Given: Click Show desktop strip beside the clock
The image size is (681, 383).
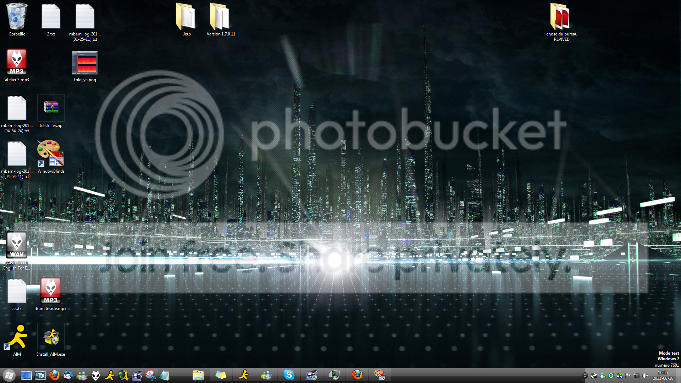Looking at the screenshot, I should tap(678, 376).
